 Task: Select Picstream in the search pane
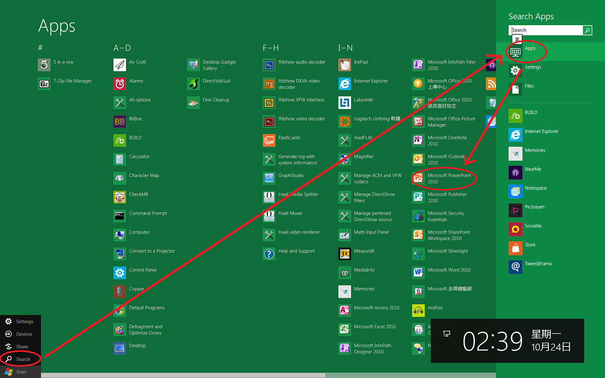click(551, 210)
